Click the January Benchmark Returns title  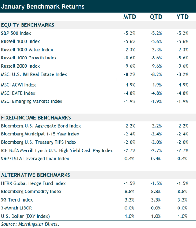(x=43, y=7)
